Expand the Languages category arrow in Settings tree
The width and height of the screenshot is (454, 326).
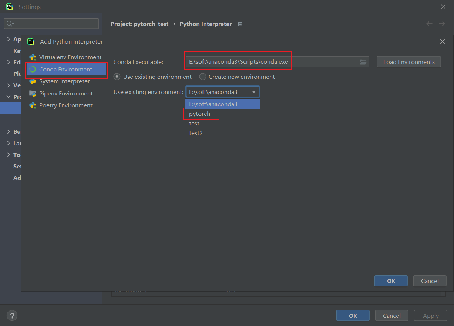[x=9, y=143]
